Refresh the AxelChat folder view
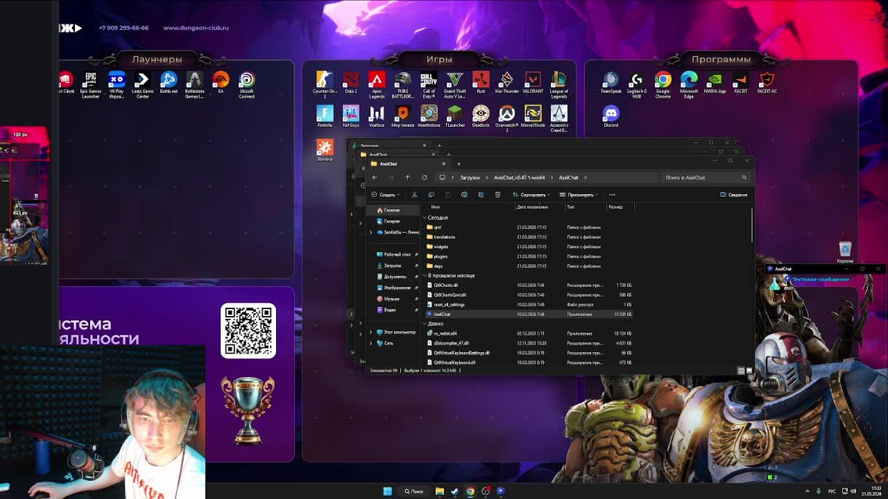The height and width of the screenshot is (499, 888). point(425,177)
